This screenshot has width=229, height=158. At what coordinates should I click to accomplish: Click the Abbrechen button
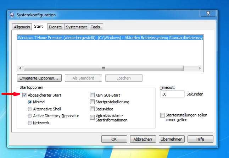tap(143, 139)
